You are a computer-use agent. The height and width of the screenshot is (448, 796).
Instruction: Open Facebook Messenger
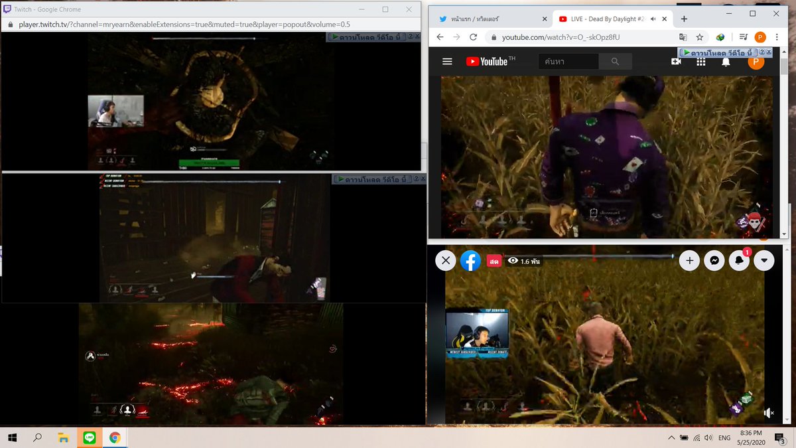[x=714, y=261]
